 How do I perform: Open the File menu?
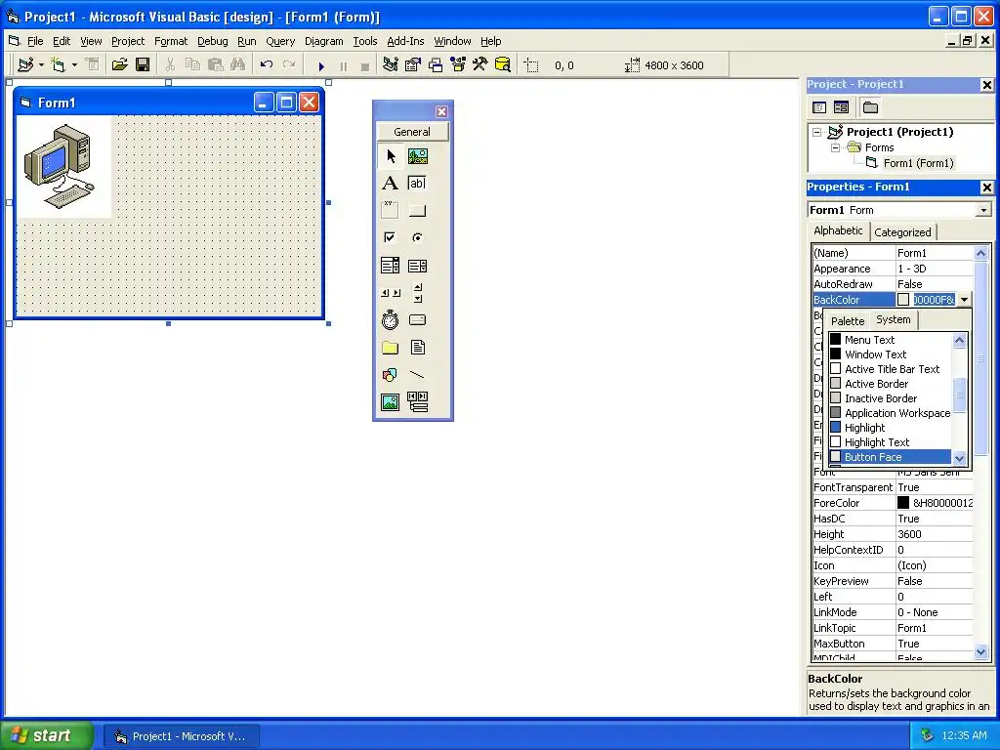pos(35,41)
